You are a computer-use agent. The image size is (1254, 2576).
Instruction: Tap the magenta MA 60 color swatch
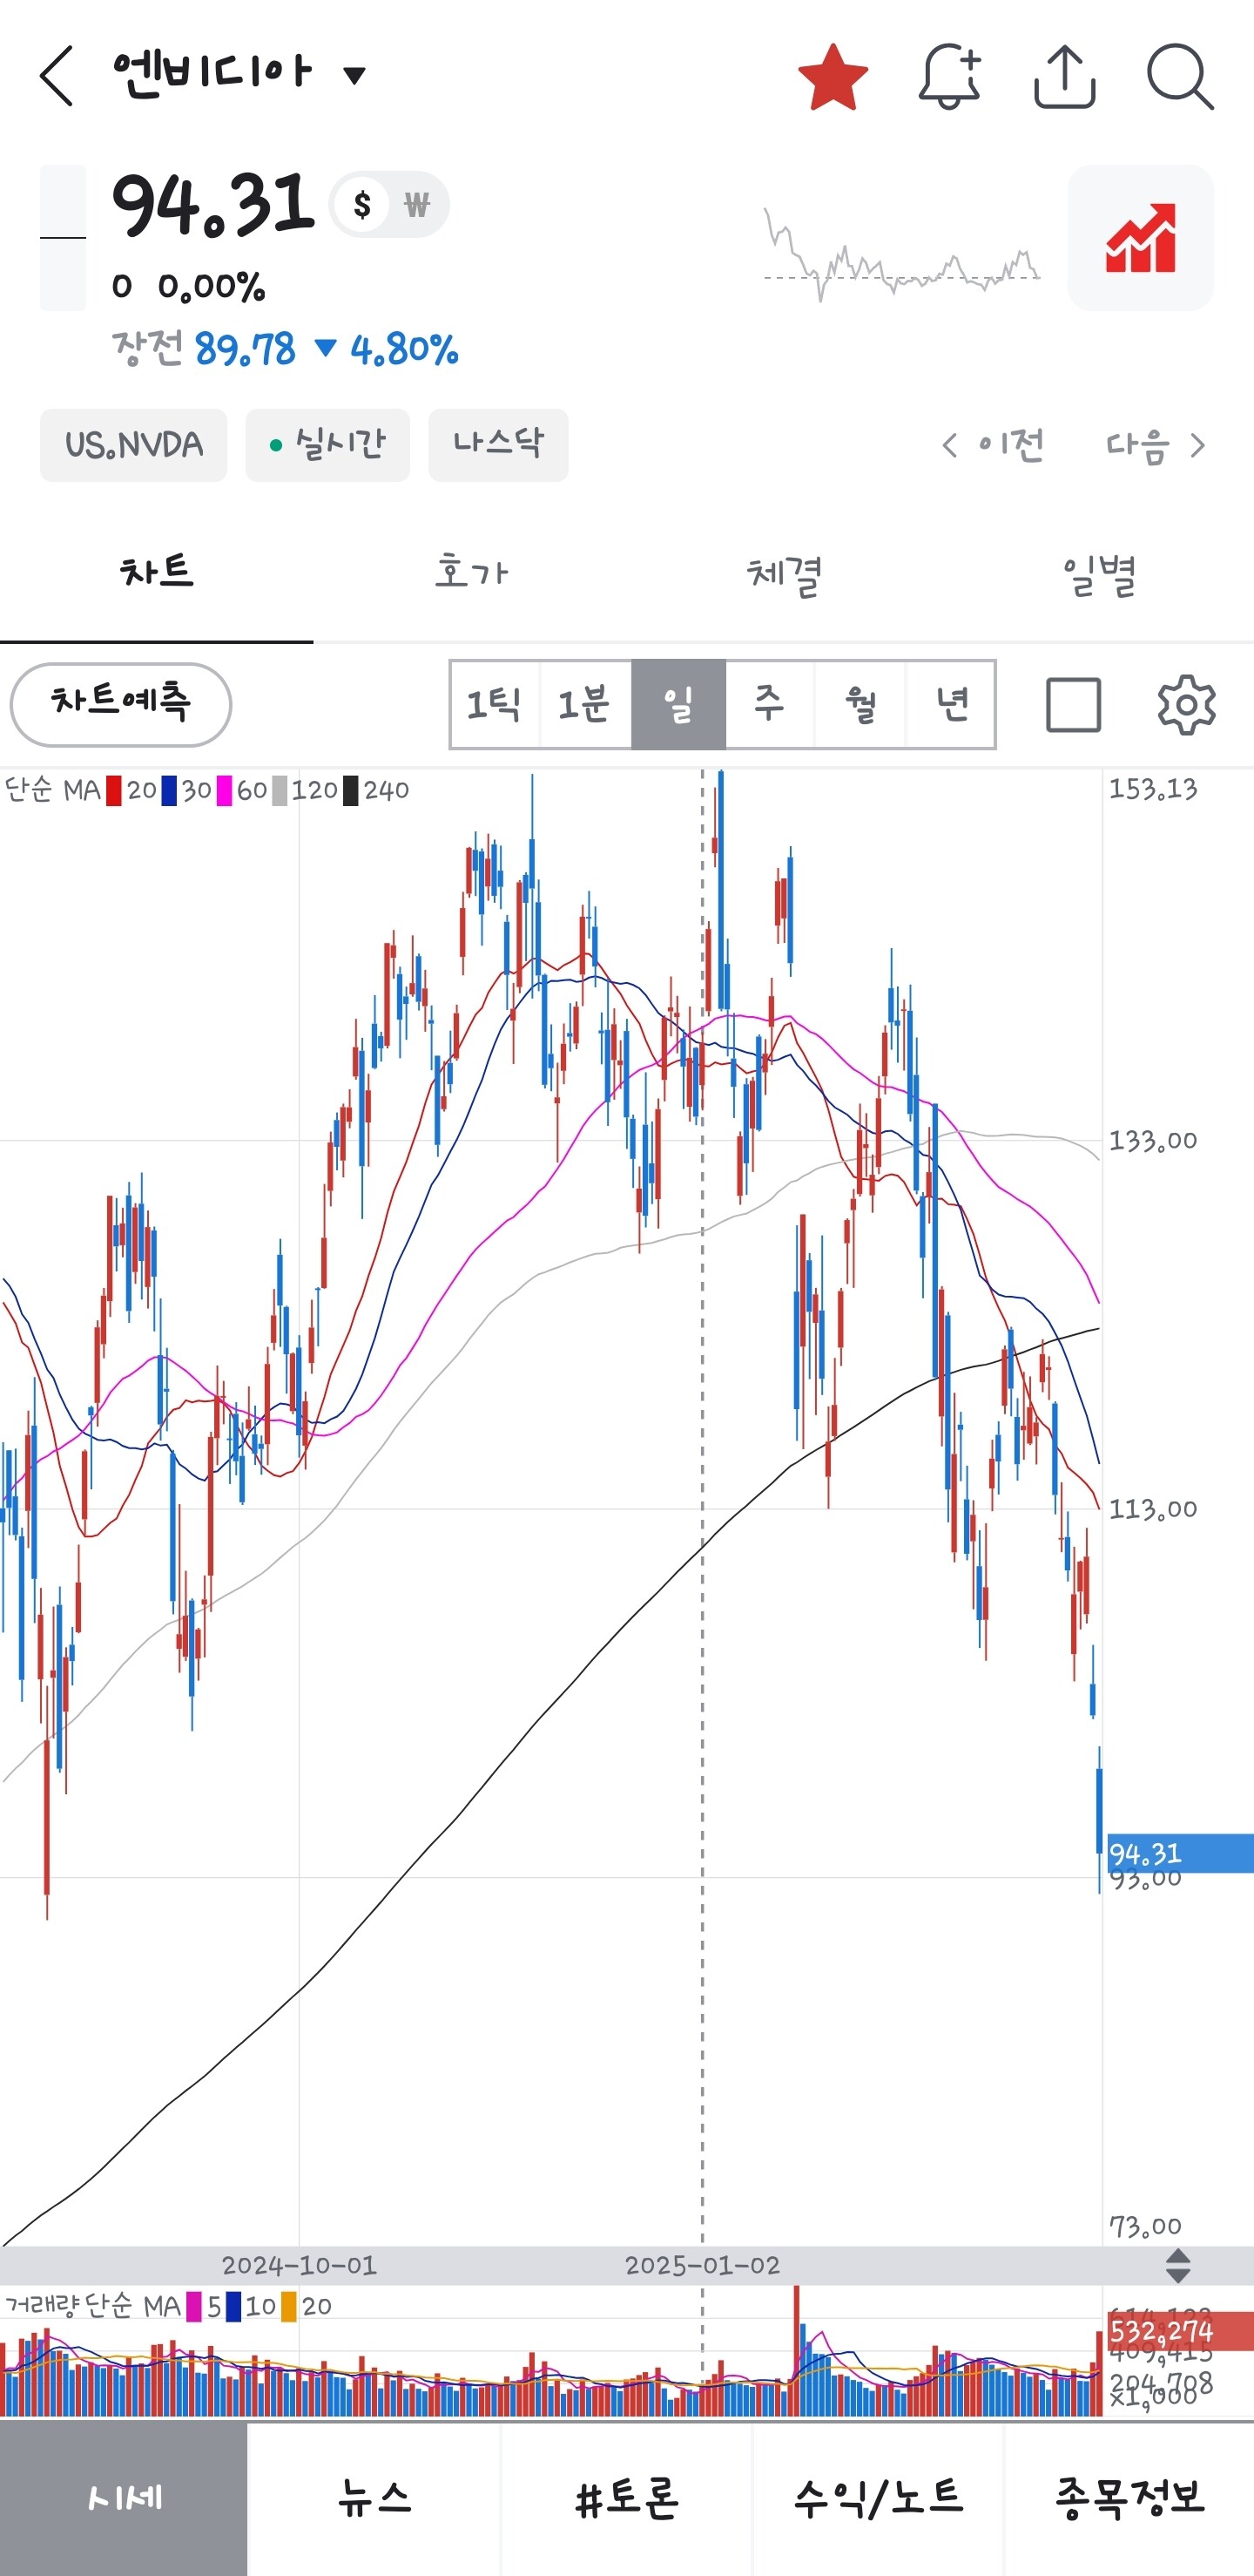coord(225,791)
